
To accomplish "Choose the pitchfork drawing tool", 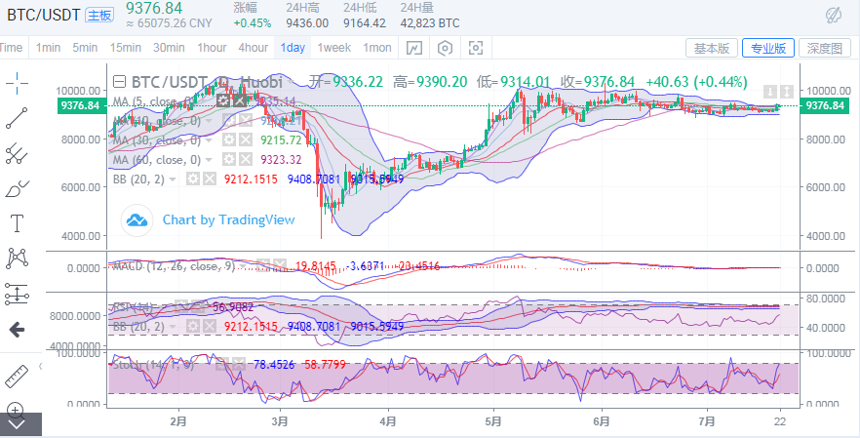I will 17,153.
